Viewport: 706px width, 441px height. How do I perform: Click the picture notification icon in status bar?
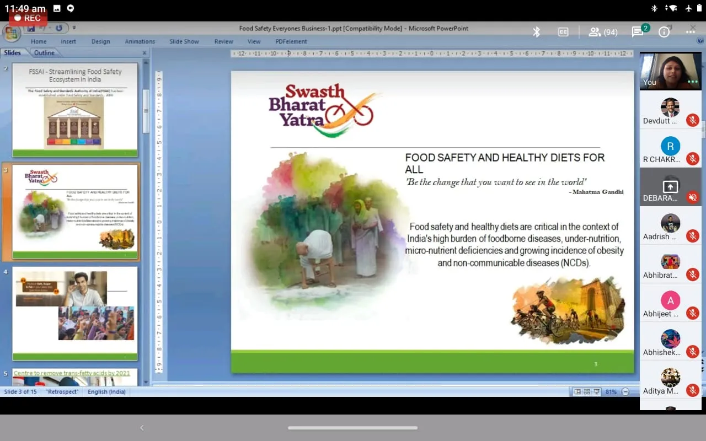(x=57, y=8)
